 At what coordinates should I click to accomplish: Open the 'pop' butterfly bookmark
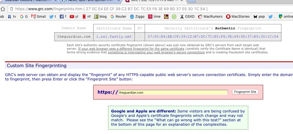pos(259,17)
